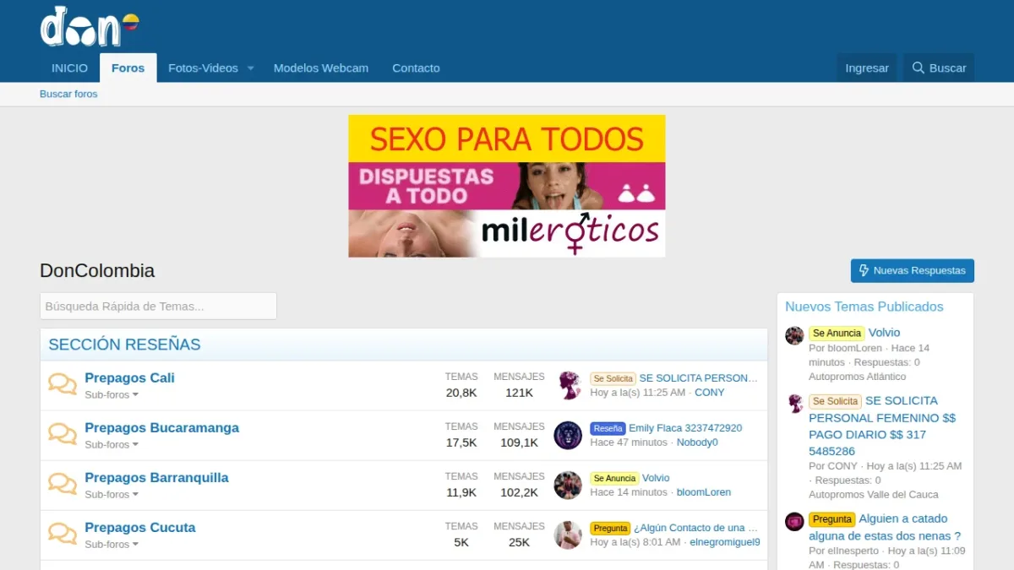Follow the Buscar foros link
The width and height of the screenshot is (1014, 570).
(x=68, y=94)
